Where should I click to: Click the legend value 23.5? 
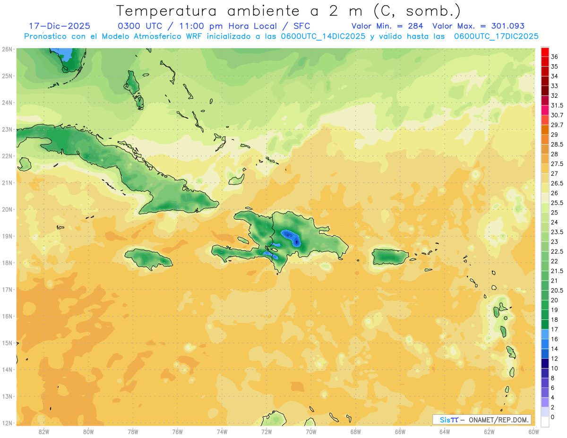tap(557, 232)
